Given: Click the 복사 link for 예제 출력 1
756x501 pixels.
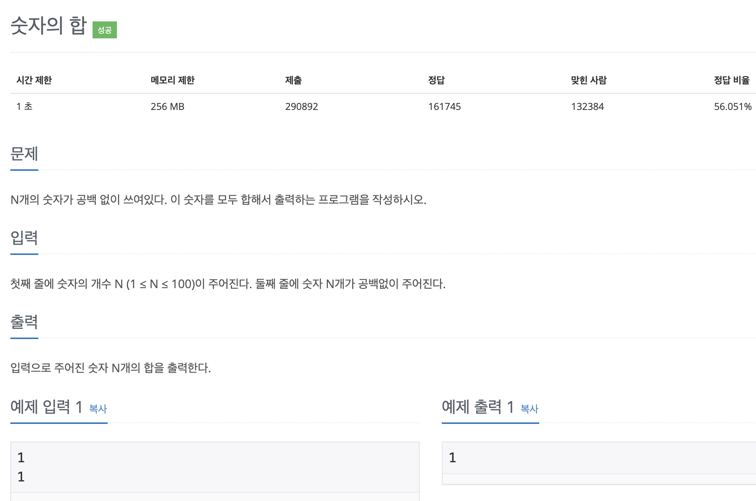Looking at the screenshot, I should coord(529,409).
